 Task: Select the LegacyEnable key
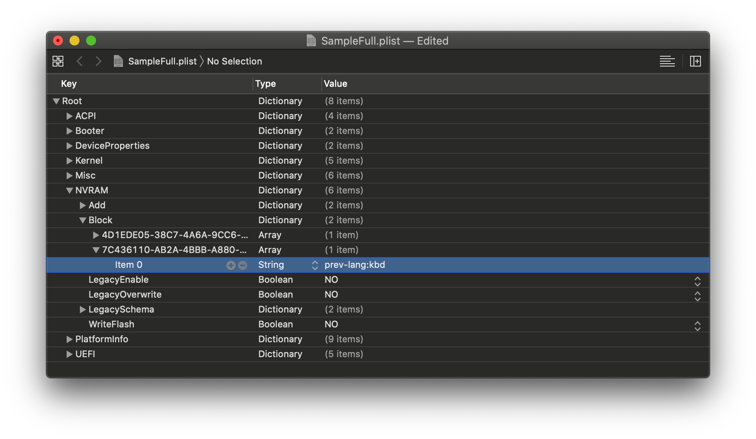[118, 279]
